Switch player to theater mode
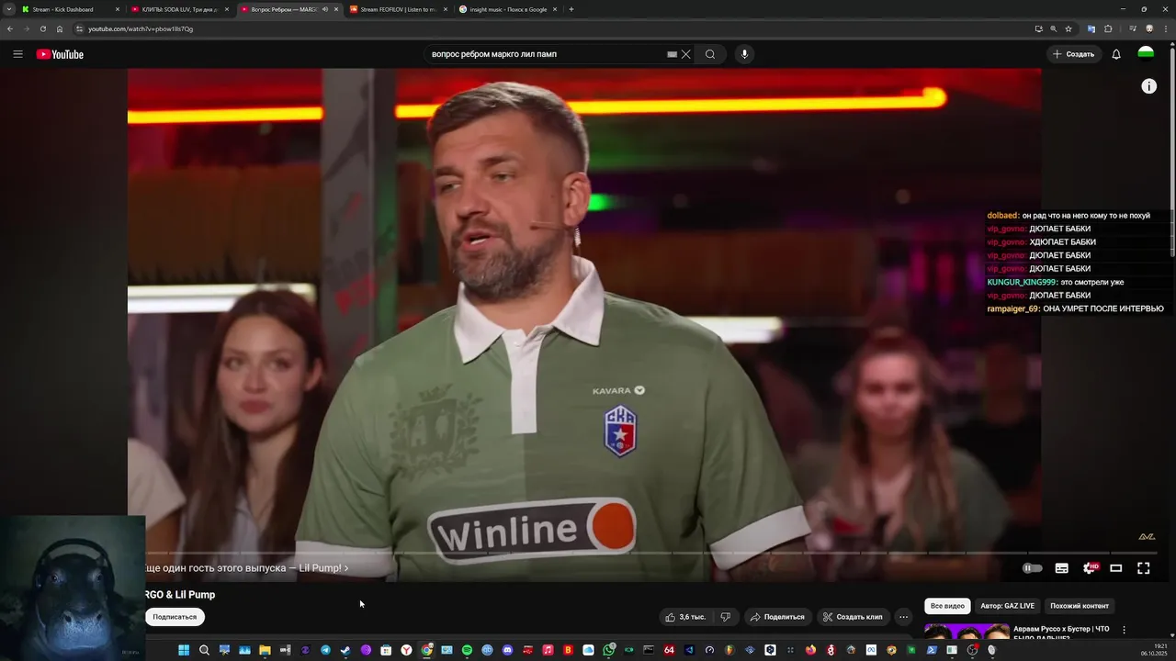Screen dimensions: 1176x661 tap(1116, 568)
